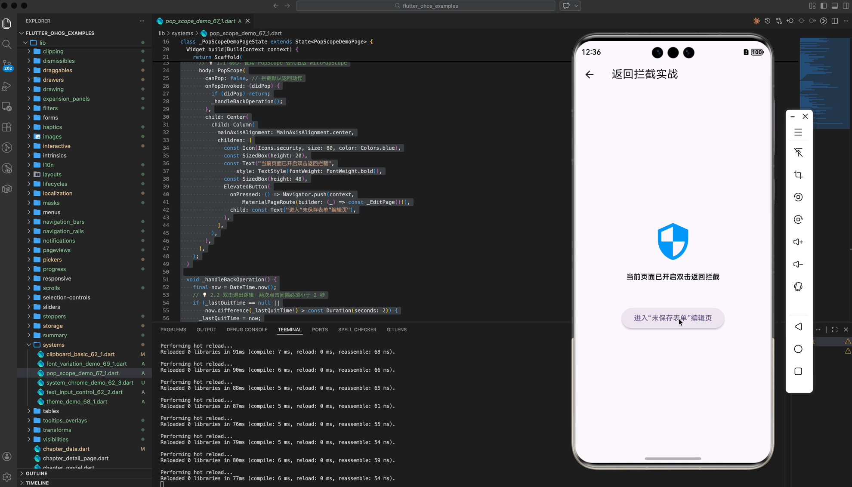Viewport: 852px width, 487px height.
Task: Toggle primary sidebar layout icon in title bar
Action: [x=824, y=6]
